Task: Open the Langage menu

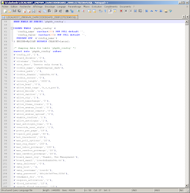Action: [61, 7]
